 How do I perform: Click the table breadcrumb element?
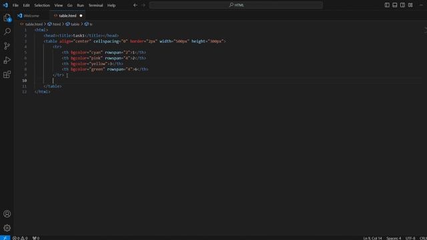tap(75, 24)
